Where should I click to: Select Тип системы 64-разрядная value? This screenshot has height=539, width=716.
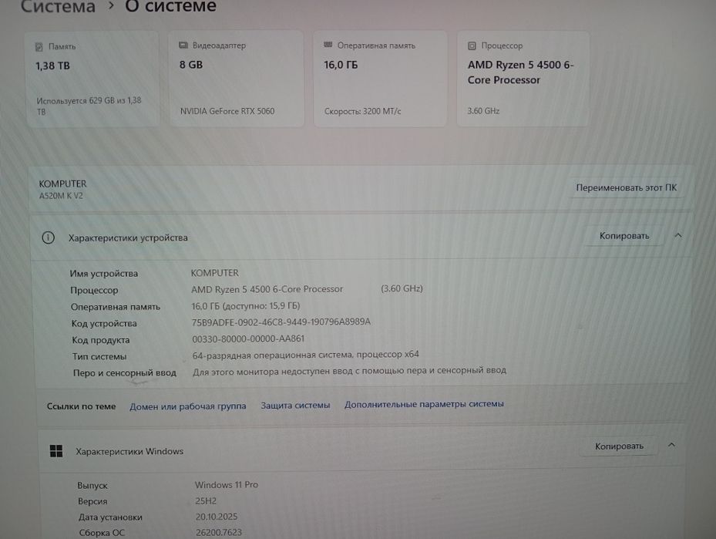305,355
